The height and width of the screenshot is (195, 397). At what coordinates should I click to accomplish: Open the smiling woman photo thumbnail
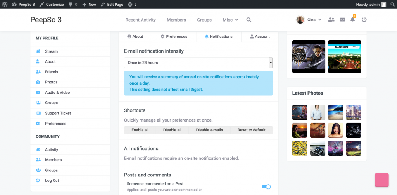pyautogui.click(x=335, y=131)
